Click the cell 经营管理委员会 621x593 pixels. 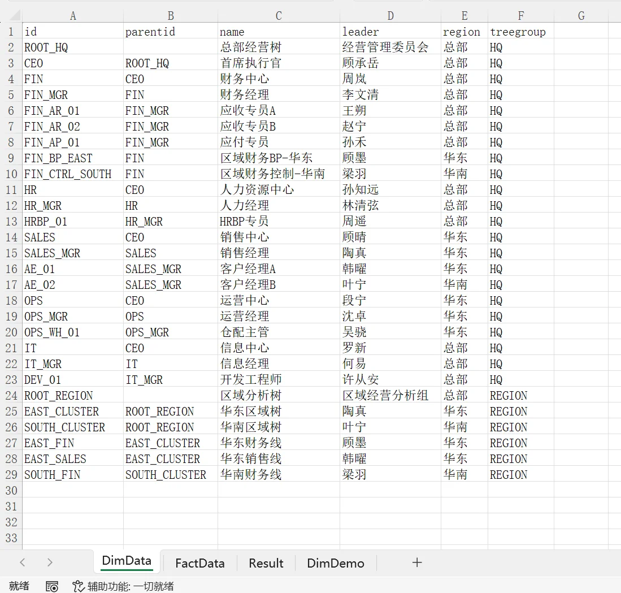click(x=390, y=47)
